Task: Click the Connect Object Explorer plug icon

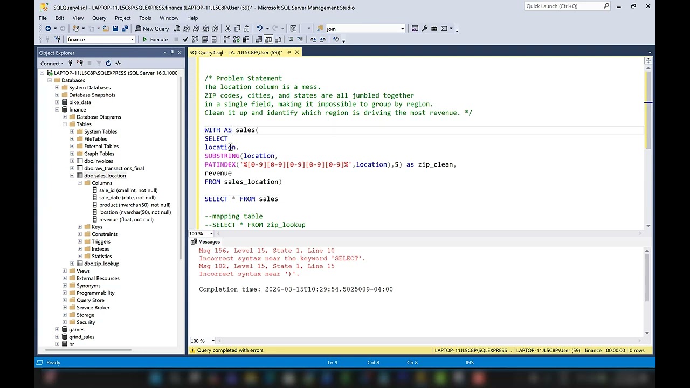Action: coord(70,63)
